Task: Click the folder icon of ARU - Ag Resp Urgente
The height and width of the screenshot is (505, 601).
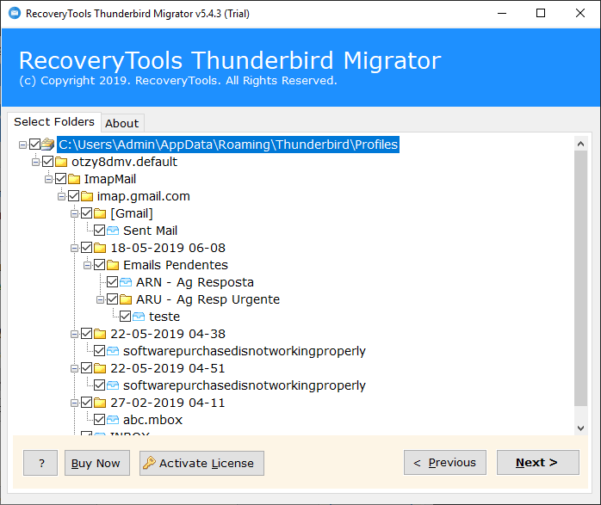Action: (x=126, y=299)
